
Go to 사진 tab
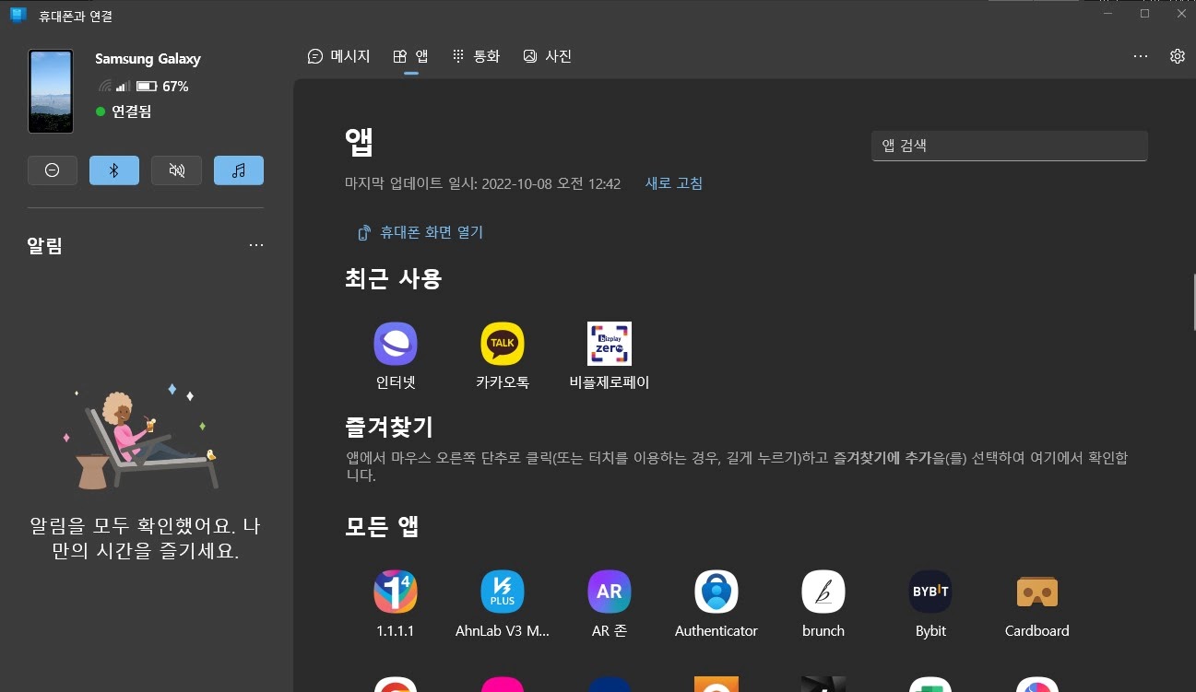tap(547, 56)
